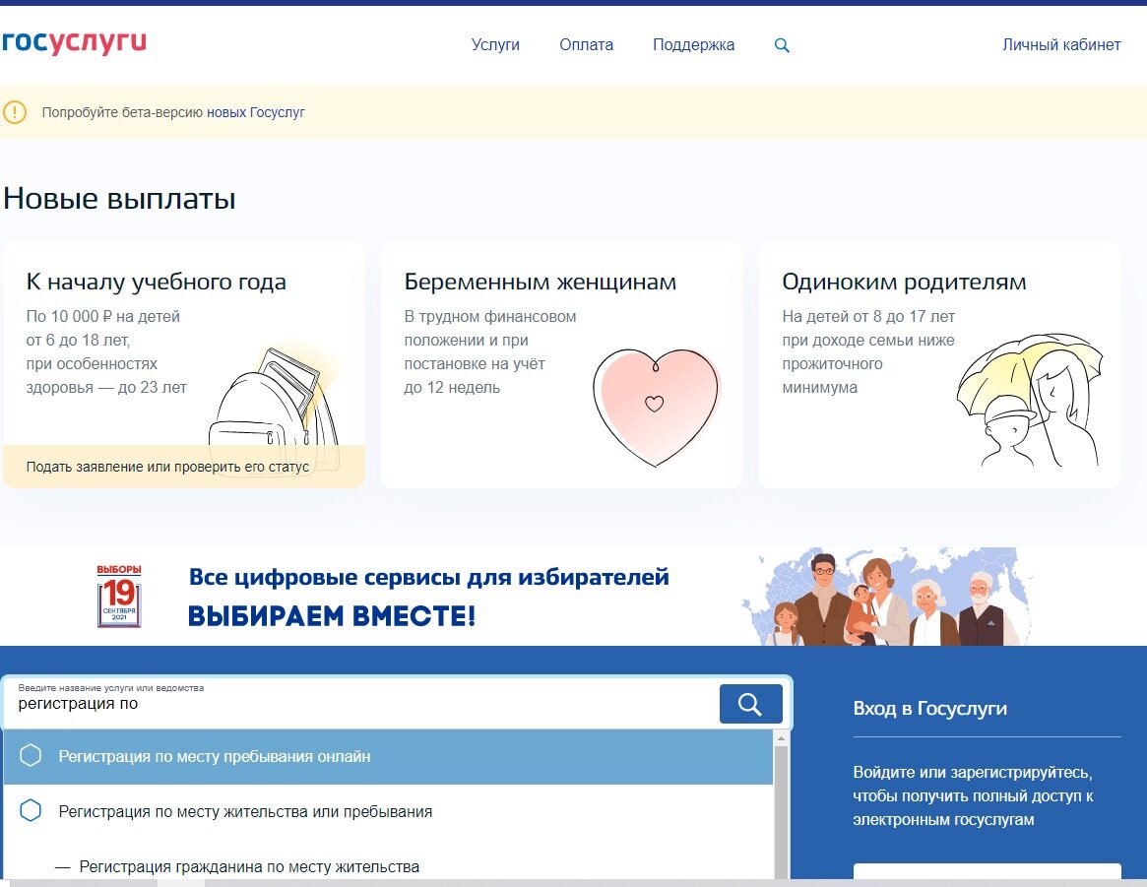Open the Оплата menu item
The width and height of the screenshot is (1147, 887).
pyautogui.click(x=586, y=44)
